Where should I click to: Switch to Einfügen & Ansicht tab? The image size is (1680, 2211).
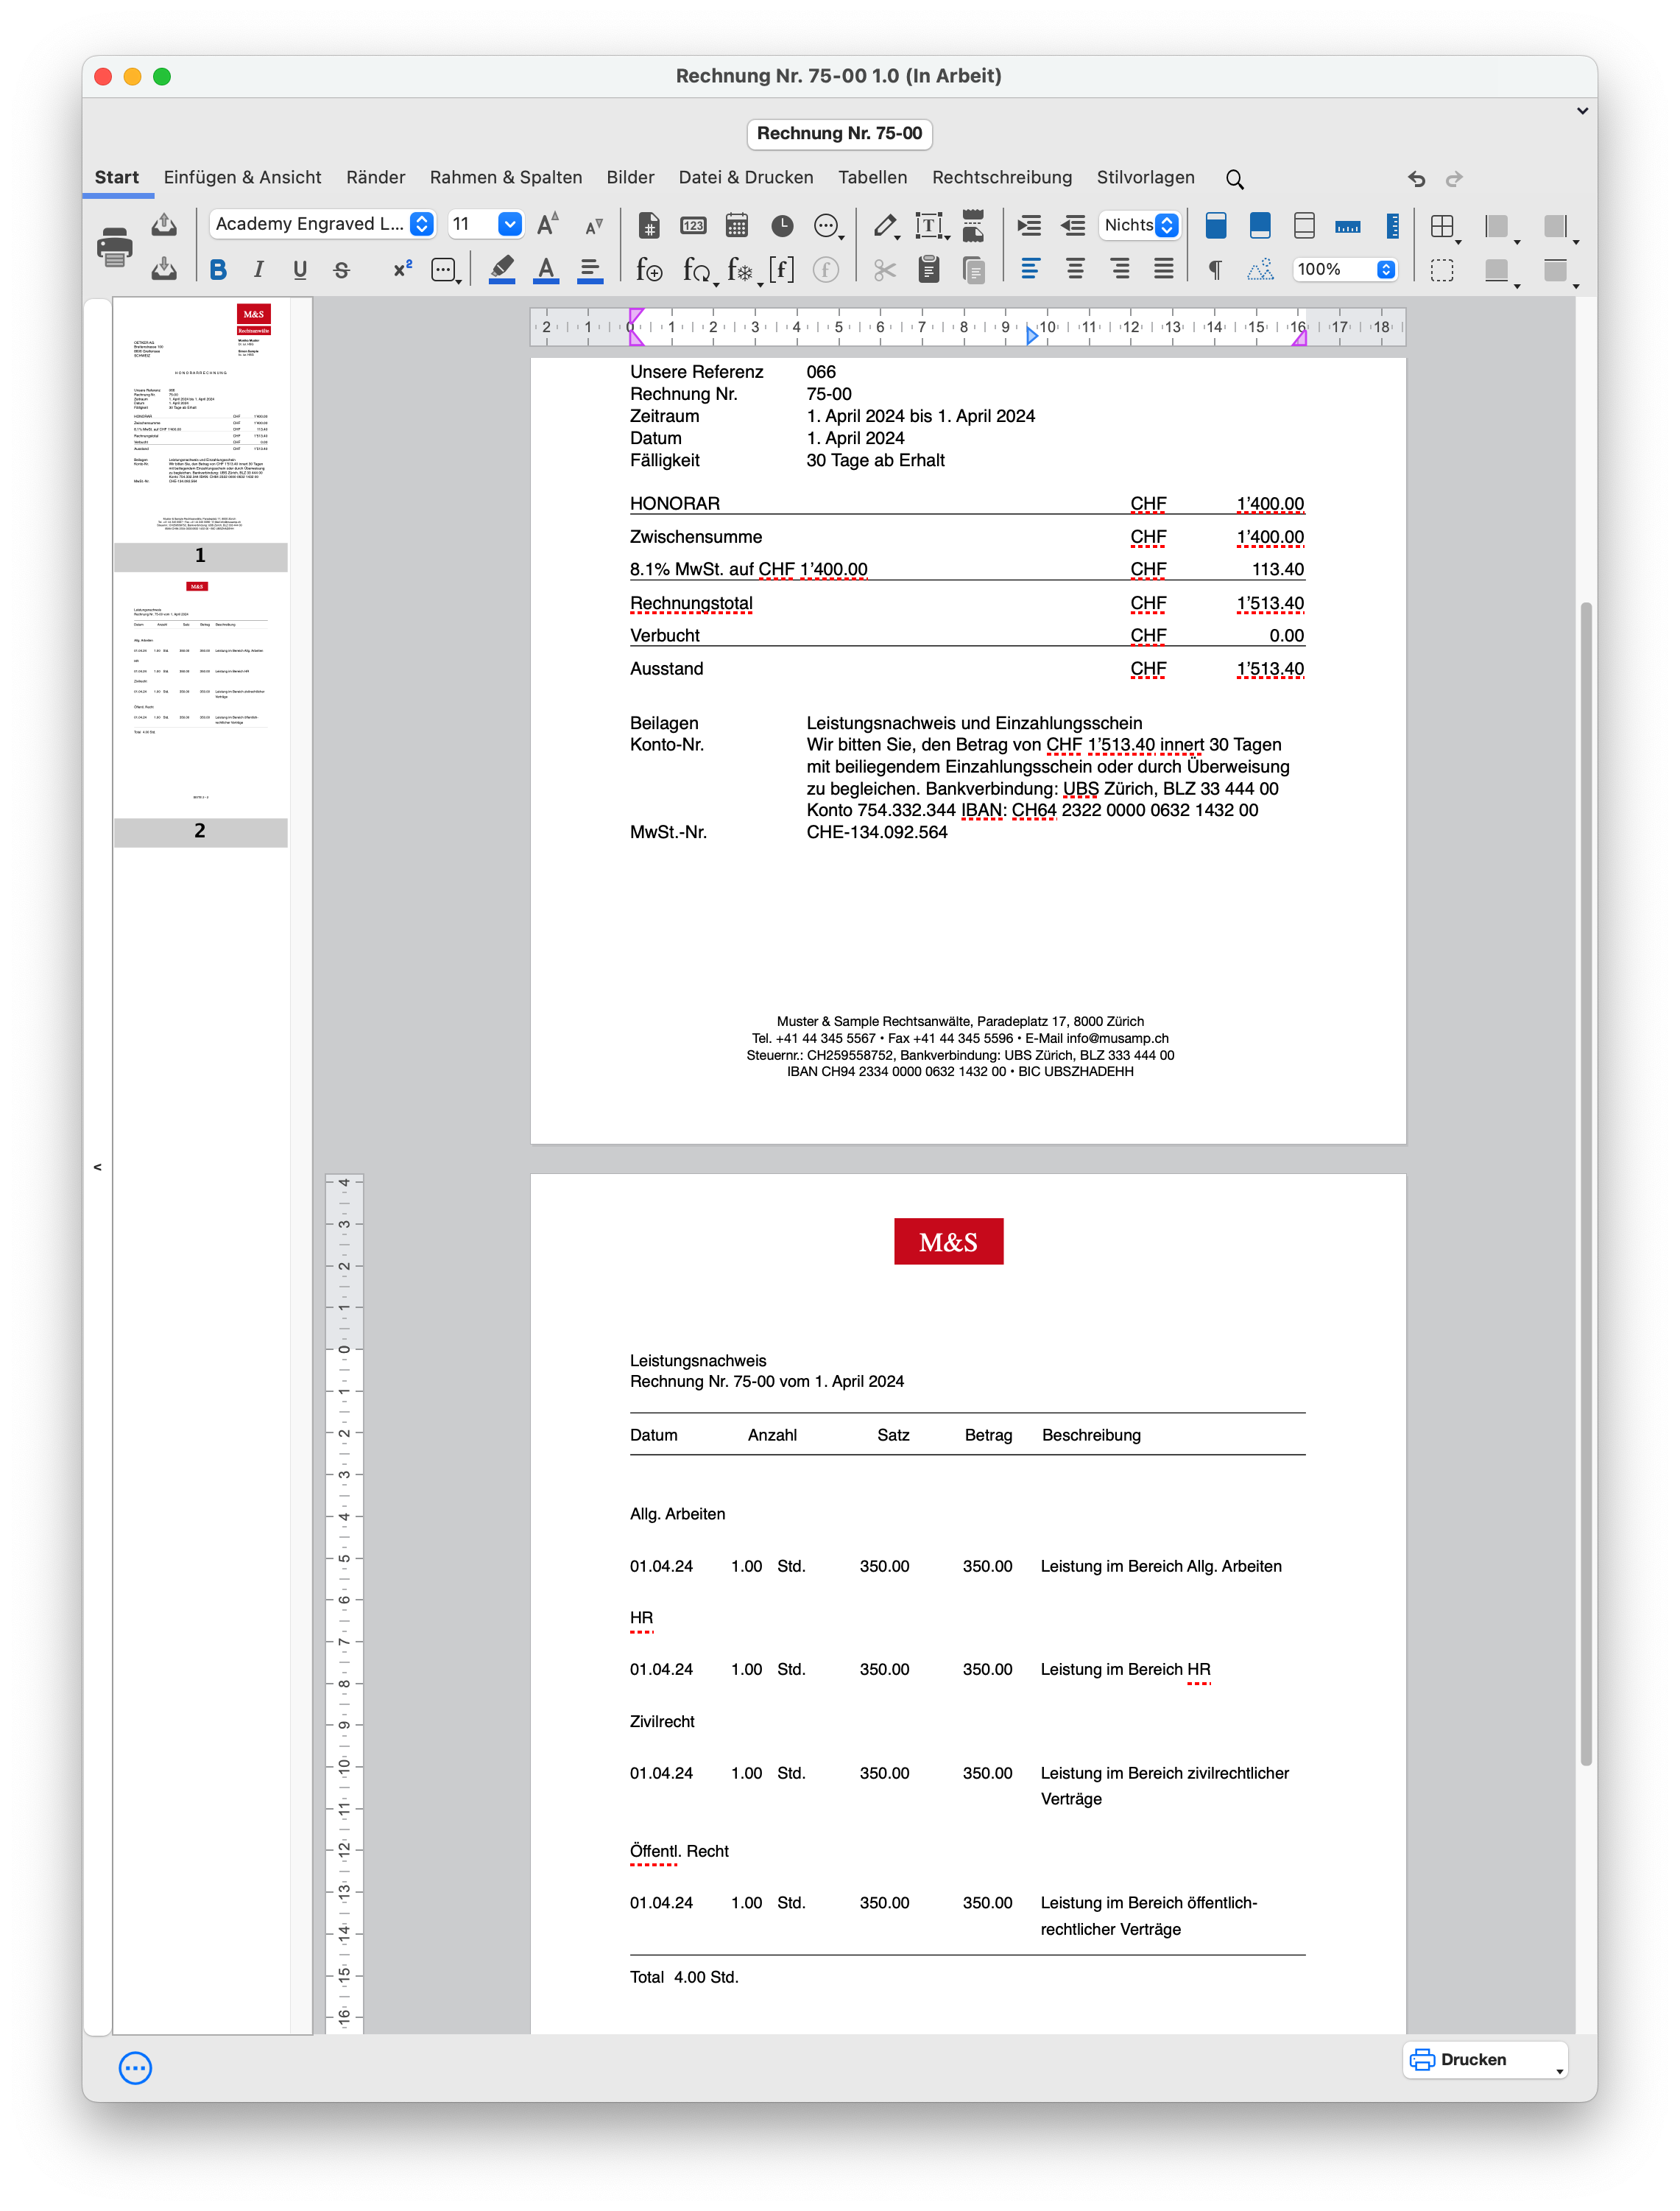[x=242, y=177]
